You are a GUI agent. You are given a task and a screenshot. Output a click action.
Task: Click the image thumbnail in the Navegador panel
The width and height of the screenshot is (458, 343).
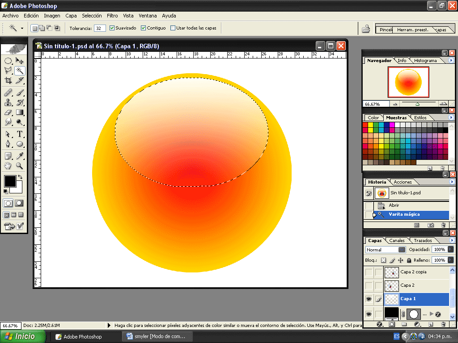[408, 82]
